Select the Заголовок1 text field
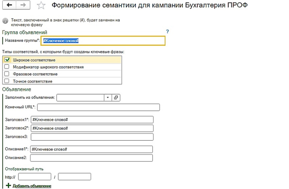Viewport: 289px width, 189px height. pos(92,119)
